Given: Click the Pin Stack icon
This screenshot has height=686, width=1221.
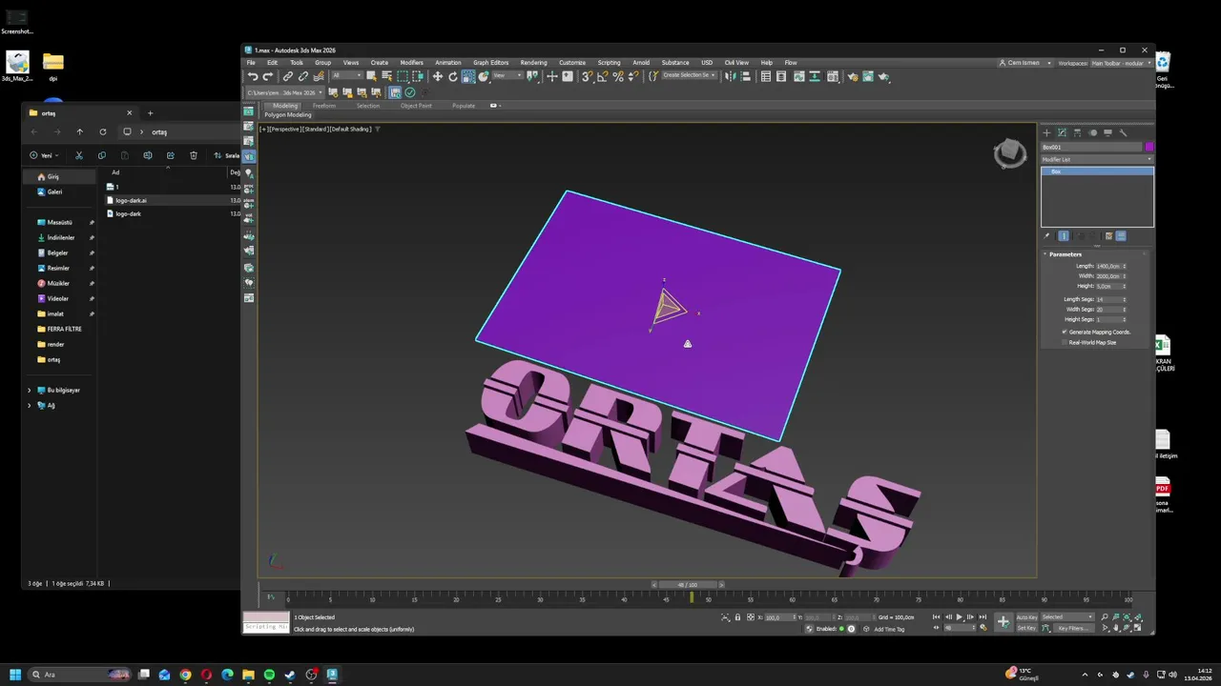Looking at the screenshot, I should (1046, 236).
